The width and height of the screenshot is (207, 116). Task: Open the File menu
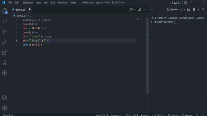pos(10,3)
